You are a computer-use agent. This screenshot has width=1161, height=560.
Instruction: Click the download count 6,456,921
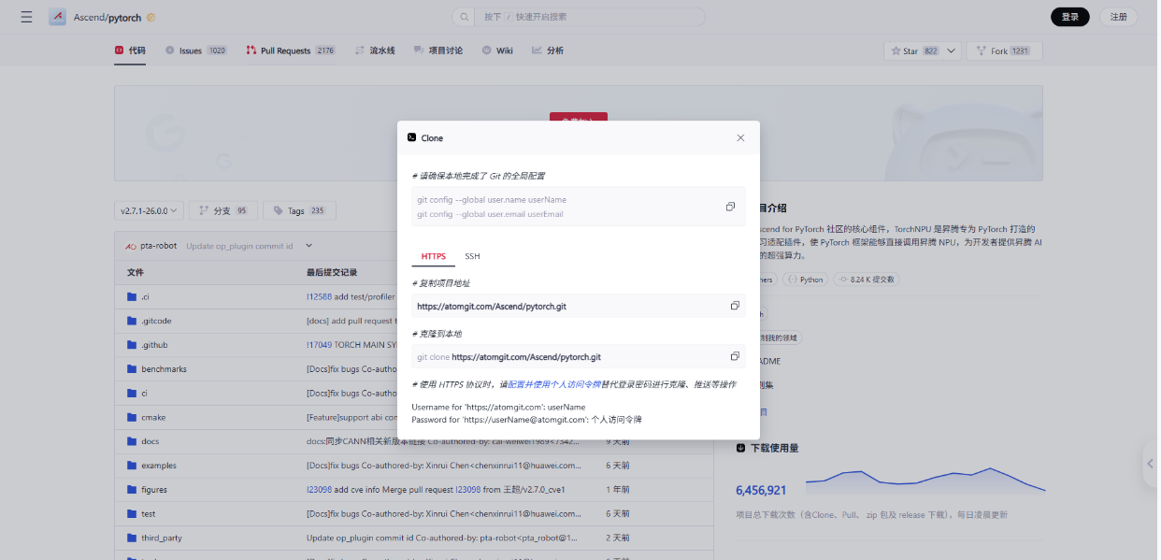(761, 490)
